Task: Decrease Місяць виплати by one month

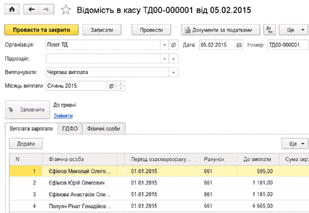Action: coord(121,88)
